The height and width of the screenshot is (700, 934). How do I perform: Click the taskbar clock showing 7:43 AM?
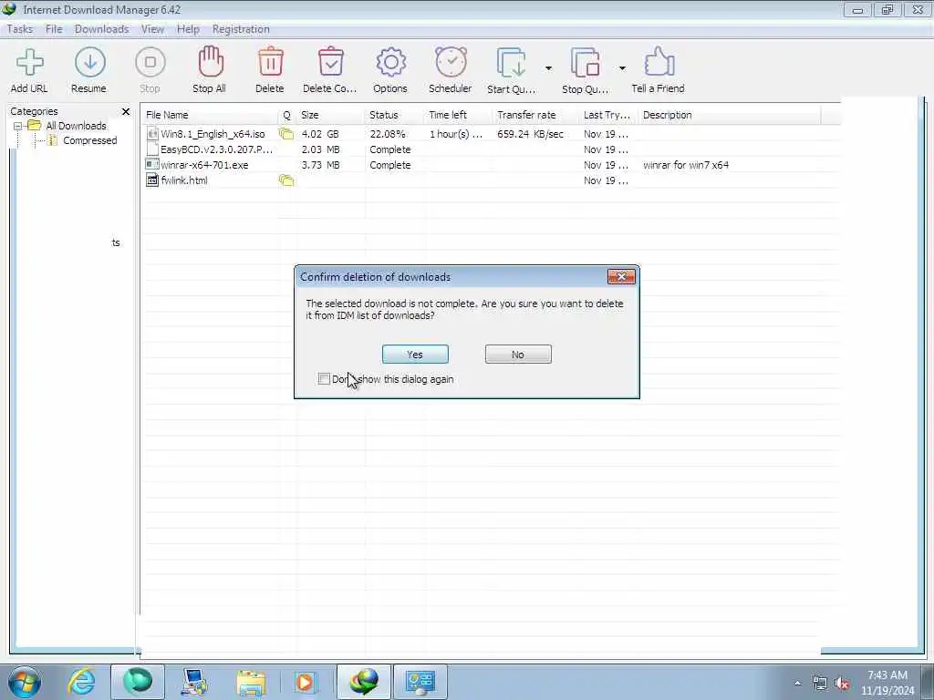point(887,683)
